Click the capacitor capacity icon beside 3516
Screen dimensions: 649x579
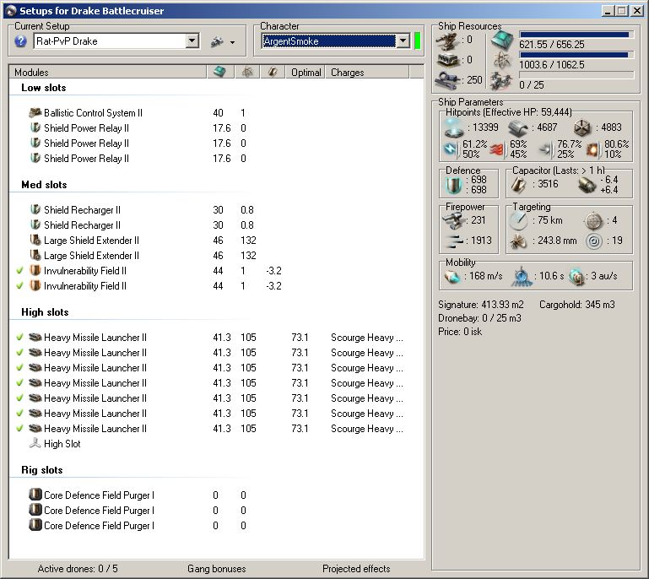click(x=519, y=184)
